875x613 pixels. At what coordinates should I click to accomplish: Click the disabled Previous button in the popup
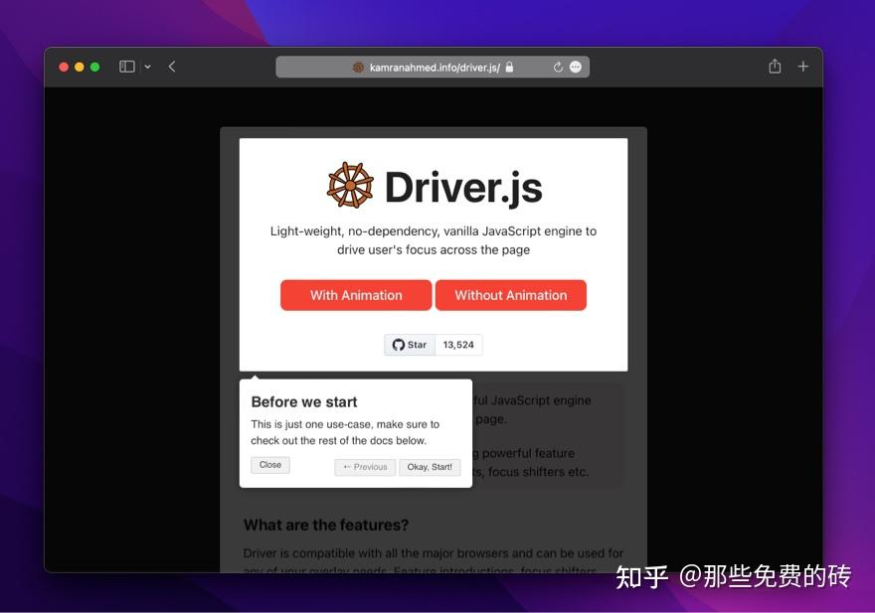pyautogui.click(x=364, y=466)
